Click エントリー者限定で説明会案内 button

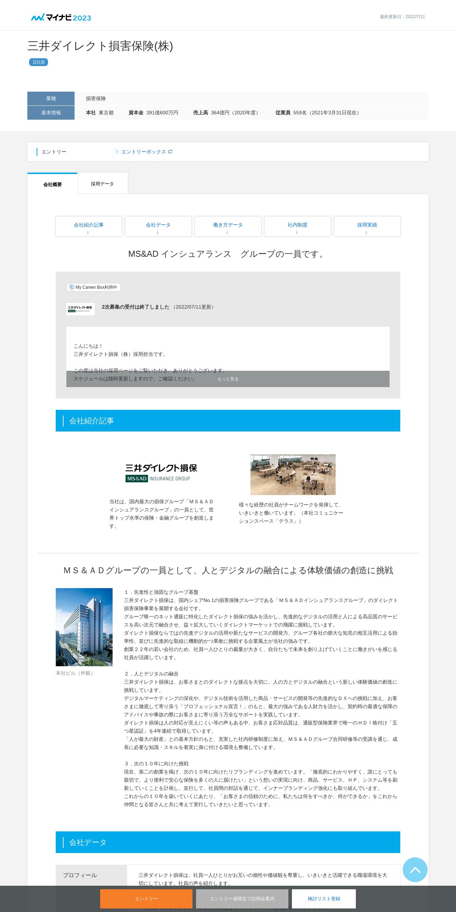(x=242, y=899)
